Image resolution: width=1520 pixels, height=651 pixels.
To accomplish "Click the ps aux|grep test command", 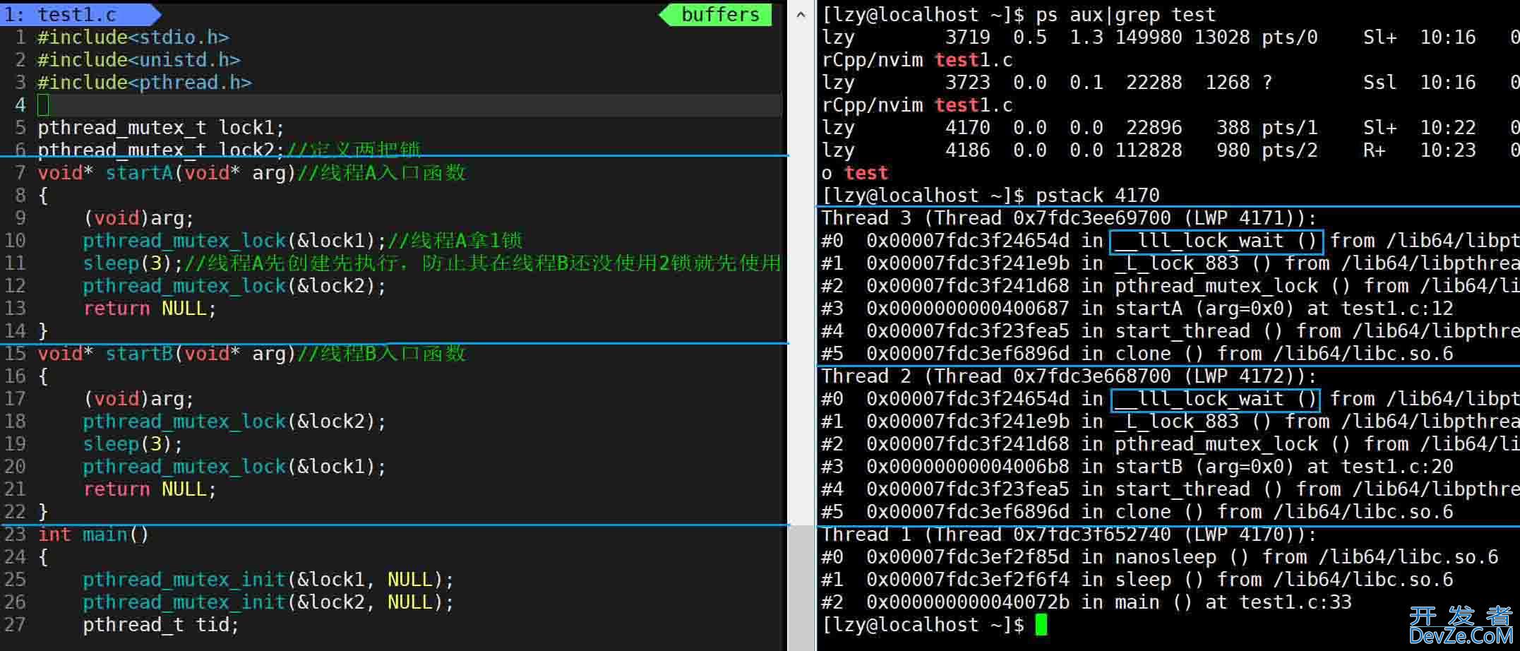I will pyautogui.click(x=1126, y=15).
